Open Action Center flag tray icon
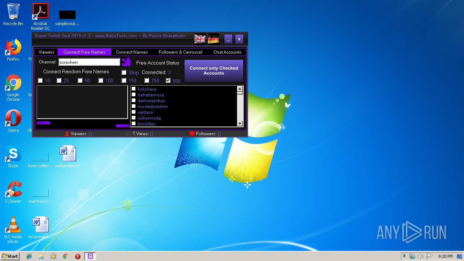Viewport: 464px width, 261px height. [x=429, y=256]
